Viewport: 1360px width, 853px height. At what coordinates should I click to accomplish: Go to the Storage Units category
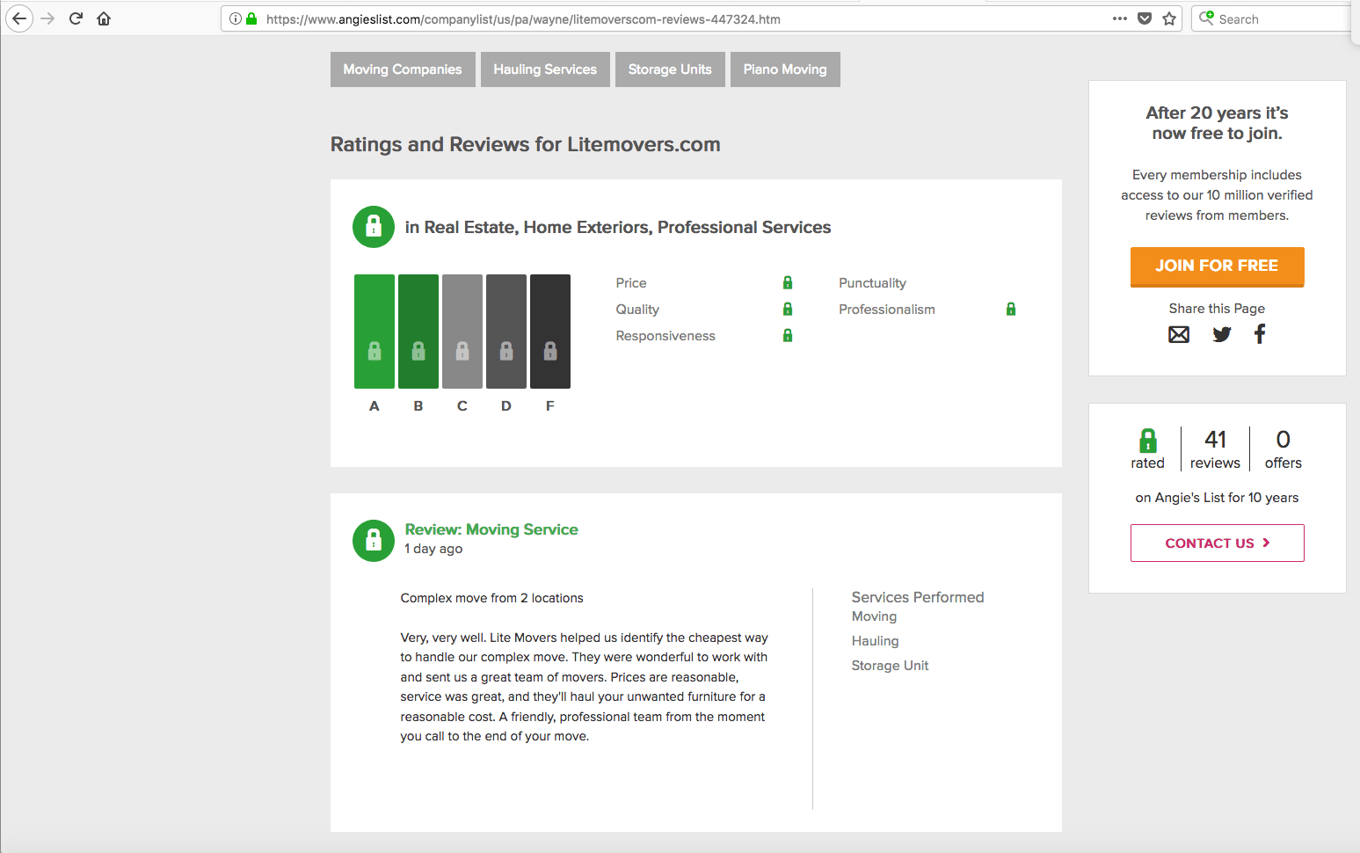click(x=670, y=69)
